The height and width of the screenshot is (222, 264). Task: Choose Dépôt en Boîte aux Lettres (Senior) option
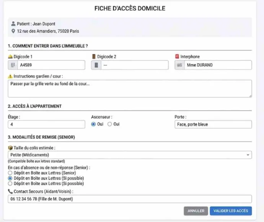(x=10, y=173)
